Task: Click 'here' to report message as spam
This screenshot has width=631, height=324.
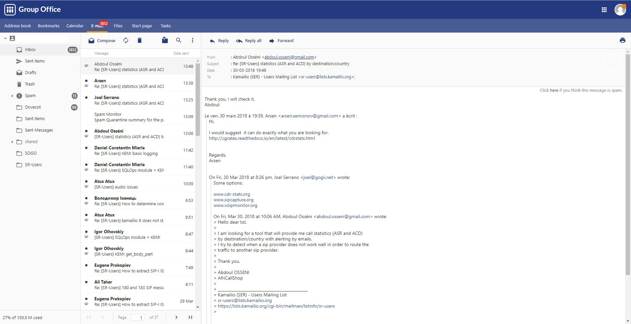Action: (554, 90)
